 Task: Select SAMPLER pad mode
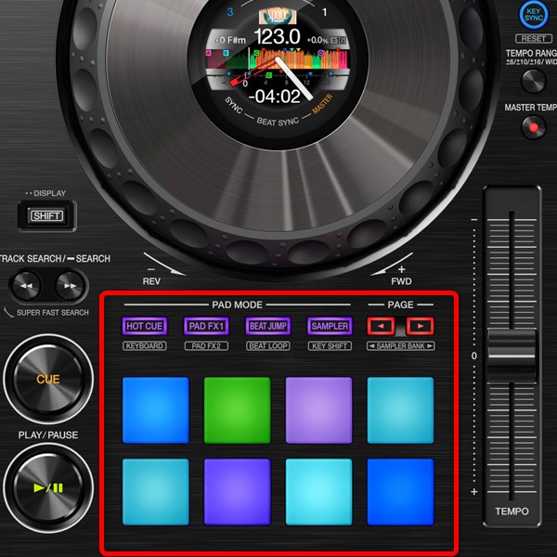point(330,326)
